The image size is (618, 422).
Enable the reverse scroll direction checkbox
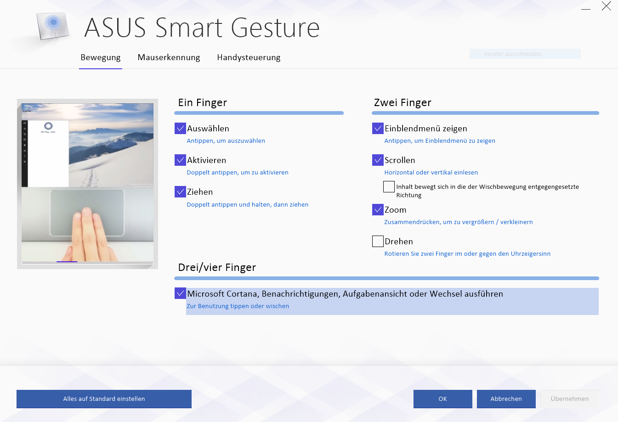pyautogui.click(x=389, y=186)
